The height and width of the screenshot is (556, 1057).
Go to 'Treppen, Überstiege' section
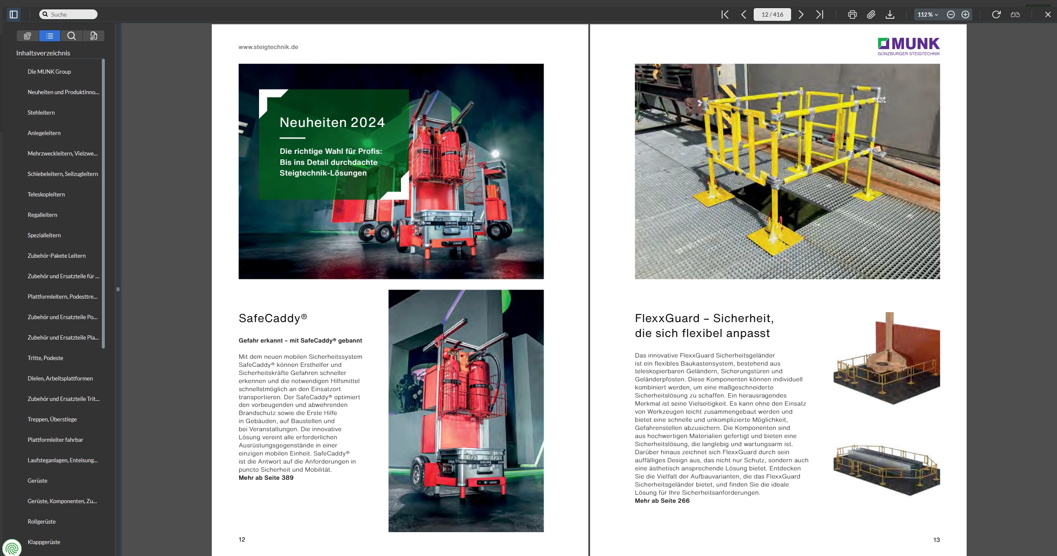(x=52, y=419)
